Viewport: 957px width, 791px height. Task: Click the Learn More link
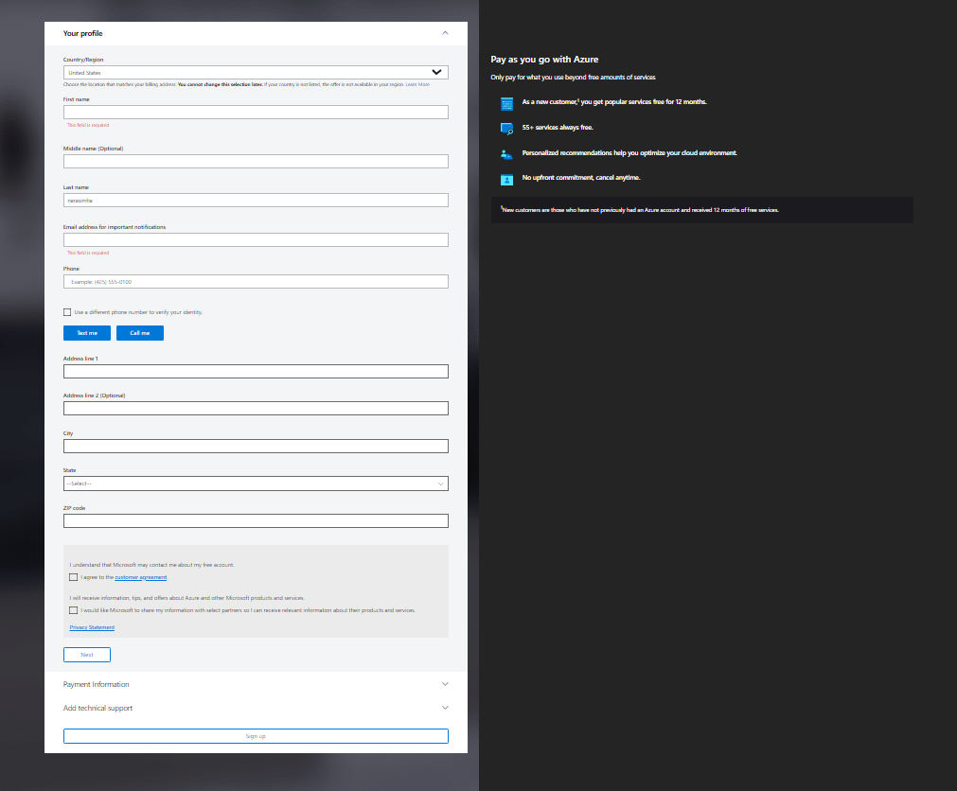417,84
